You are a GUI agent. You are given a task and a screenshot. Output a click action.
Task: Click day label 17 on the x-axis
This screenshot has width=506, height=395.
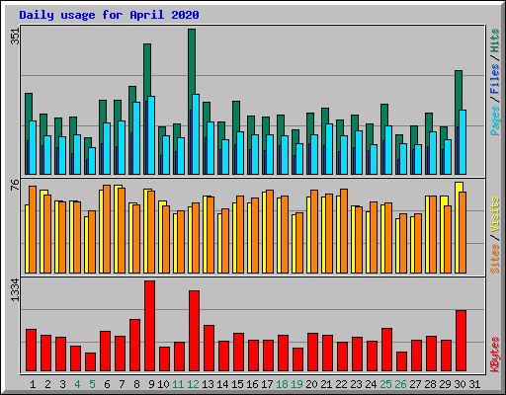[267, 384]
